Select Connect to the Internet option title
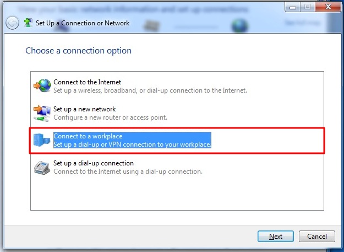This screenshot has width=344, height=252. [87, 82]
